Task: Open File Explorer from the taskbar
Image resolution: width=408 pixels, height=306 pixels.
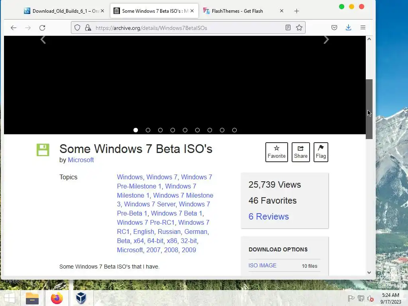Action: 32,298
